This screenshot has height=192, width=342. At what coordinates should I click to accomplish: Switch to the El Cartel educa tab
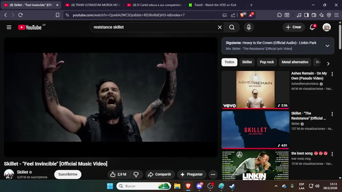click(x=155, y=5)
